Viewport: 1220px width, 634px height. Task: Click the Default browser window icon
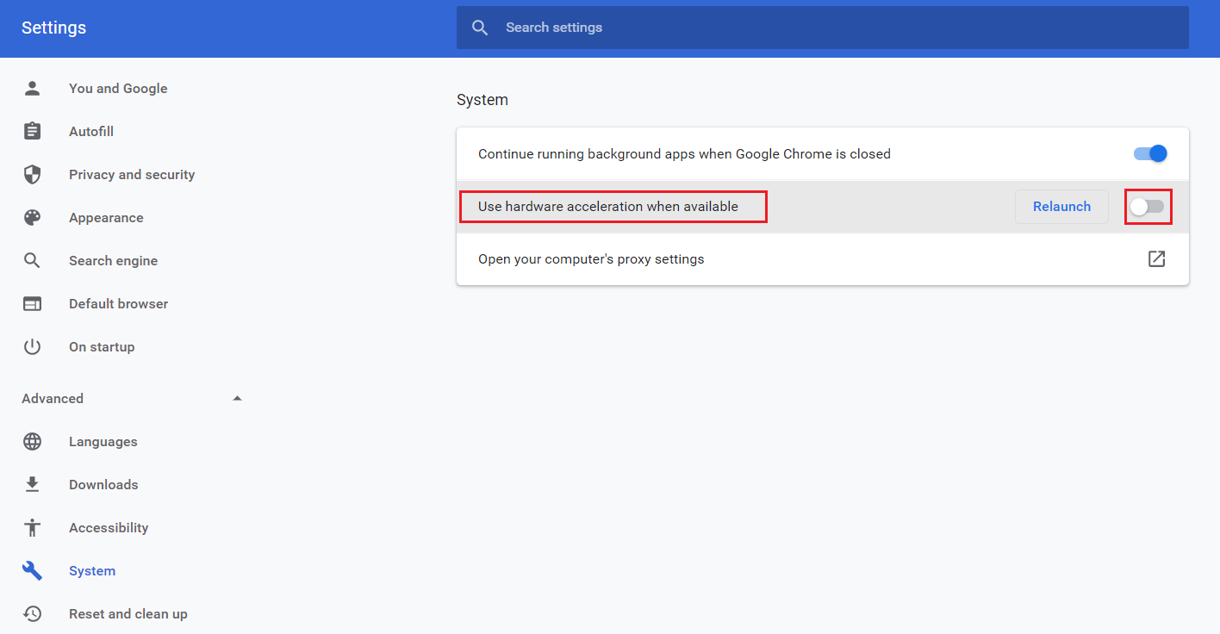(32, 303)
